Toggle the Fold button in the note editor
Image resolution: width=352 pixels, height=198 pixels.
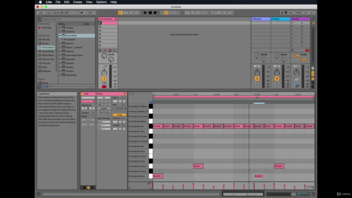point(131,94)
